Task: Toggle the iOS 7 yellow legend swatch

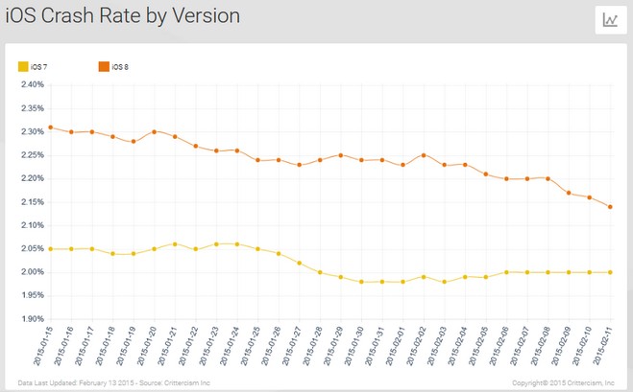Action: (x=23, y=66)
